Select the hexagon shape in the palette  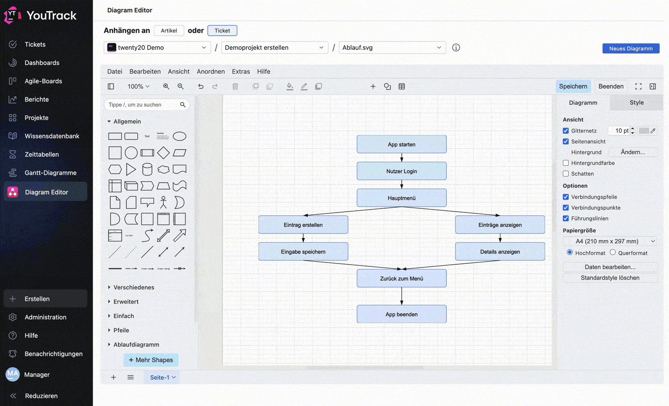pyautogui.click(x=115, y=169)
